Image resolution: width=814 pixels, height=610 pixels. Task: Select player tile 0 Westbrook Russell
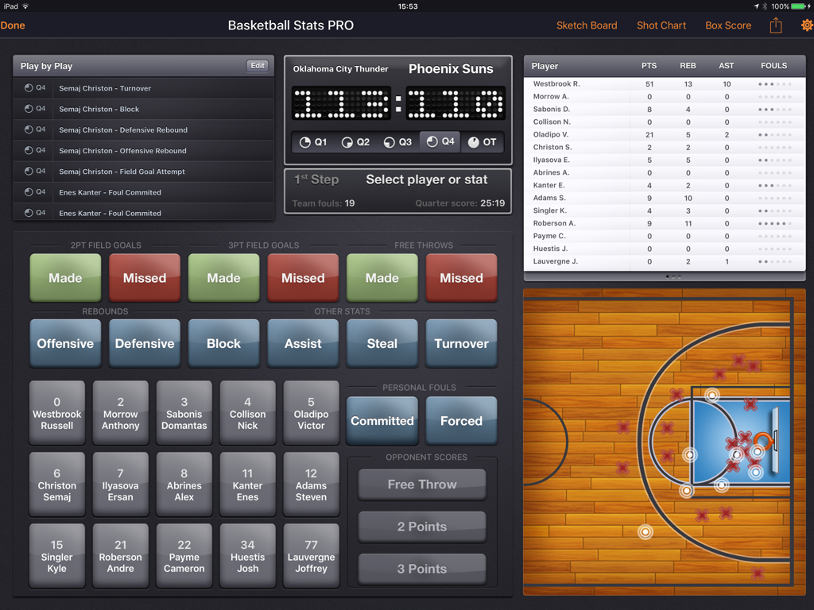coord(56,412)
